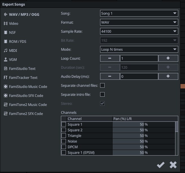Click the FamiStudio Text document icon
The image size is (185, 173).
(6, 68)
